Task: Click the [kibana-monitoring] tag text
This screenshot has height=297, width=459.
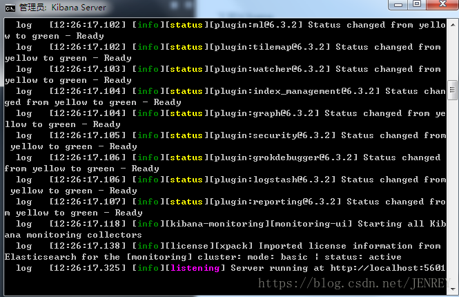Action: [x=217, y=224]
